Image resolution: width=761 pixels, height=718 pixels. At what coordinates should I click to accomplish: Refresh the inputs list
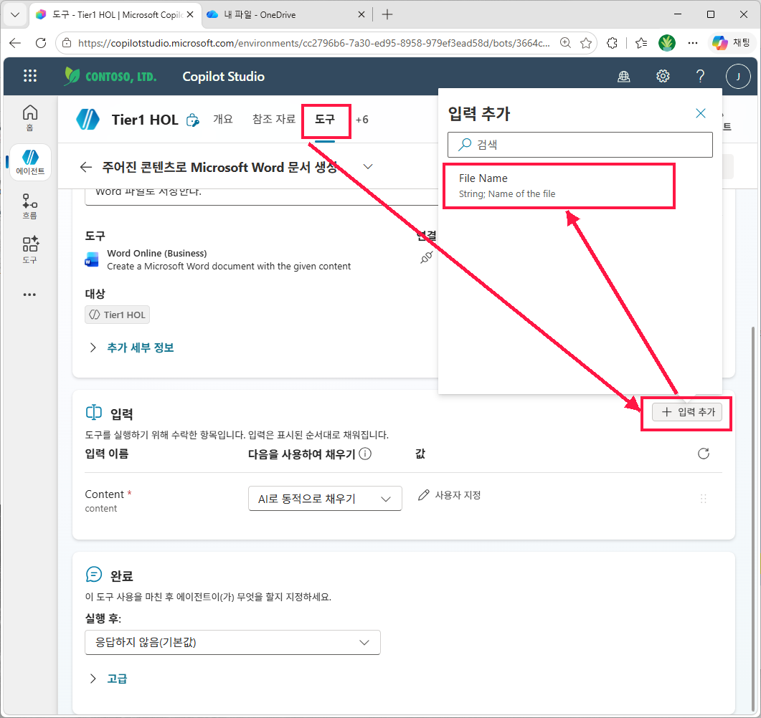[x=703, y=454]
